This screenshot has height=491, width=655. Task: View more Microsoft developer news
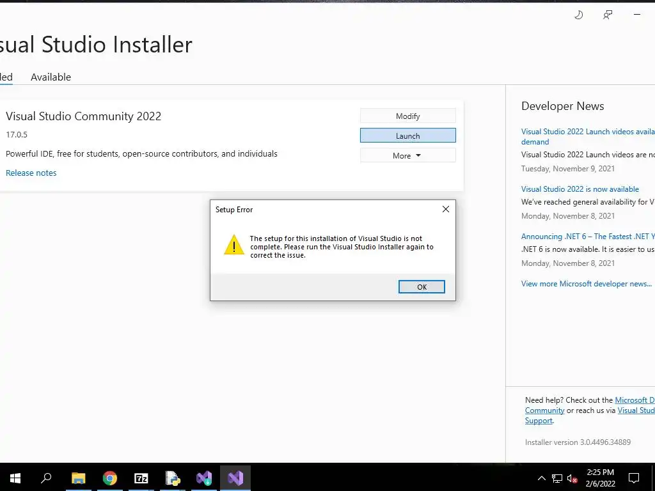pos(587,284)
